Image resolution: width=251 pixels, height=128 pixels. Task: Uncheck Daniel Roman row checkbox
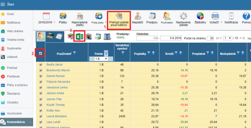(x=41, y=76)
